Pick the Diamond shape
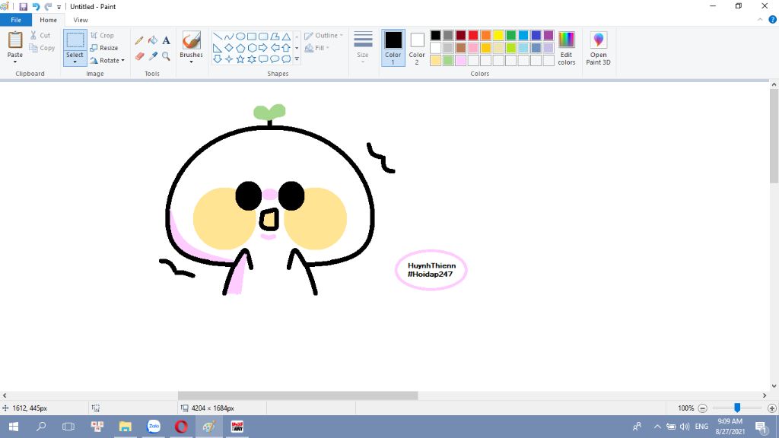This screenshot has width=779, height=438. [228, 48]
